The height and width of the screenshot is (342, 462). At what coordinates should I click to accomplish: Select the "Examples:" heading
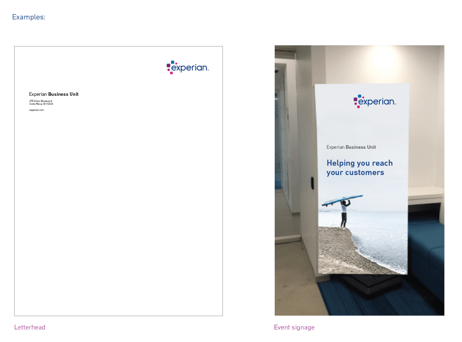(29, 17)
